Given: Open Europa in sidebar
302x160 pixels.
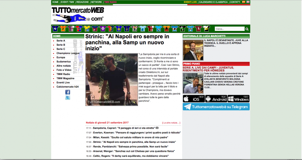Looking at the screenshot, I should 61,57.
